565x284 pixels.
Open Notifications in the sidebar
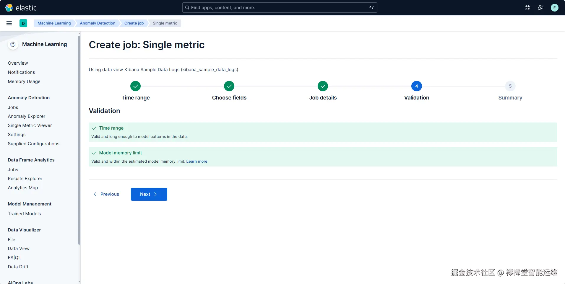click(21, 72)
